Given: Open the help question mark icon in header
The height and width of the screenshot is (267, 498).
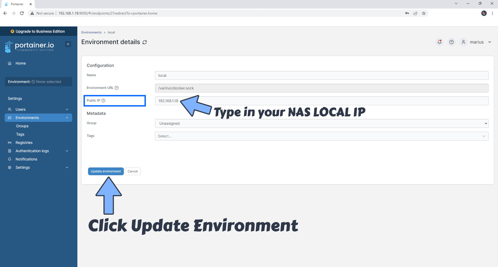Looking at the screenshot, I should click(x=452, y=42).
